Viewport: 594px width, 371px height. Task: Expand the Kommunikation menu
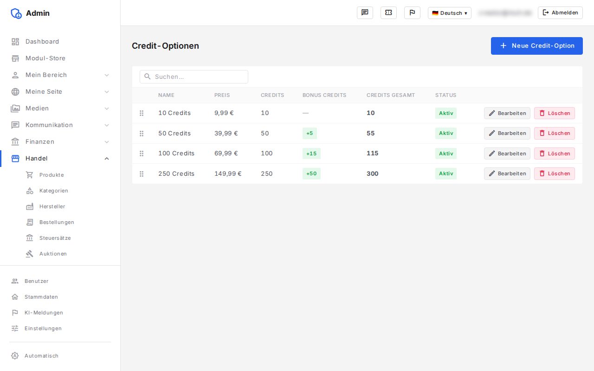click(x=60, y=125)
